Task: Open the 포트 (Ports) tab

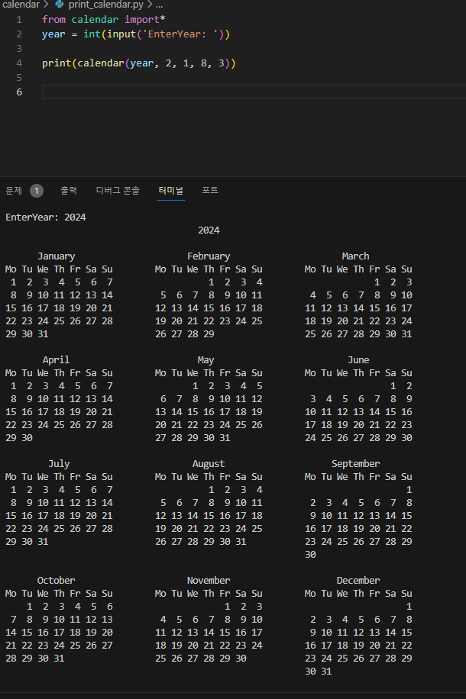Action: [x=210, y=191]
